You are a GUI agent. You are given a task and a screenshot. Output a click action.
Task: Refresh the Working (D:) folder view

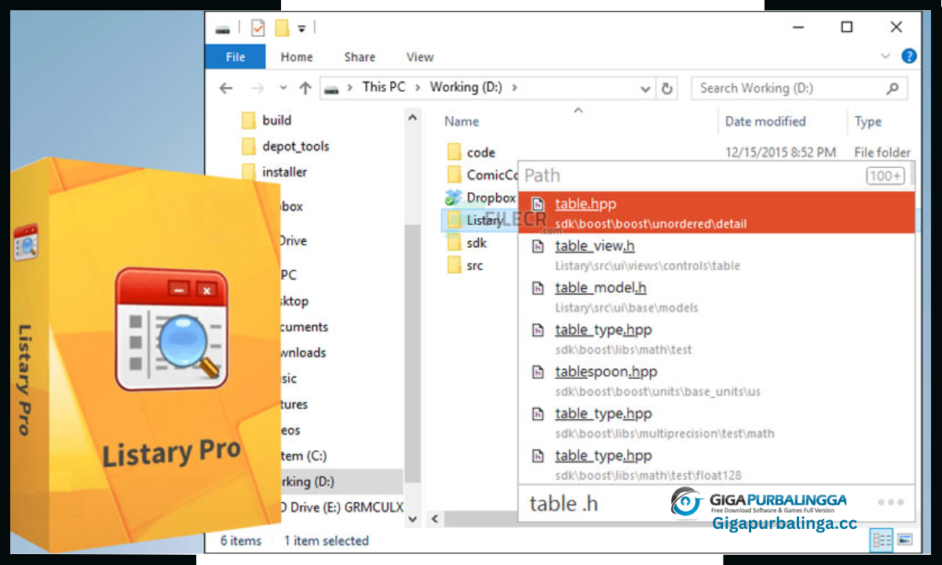667,88
